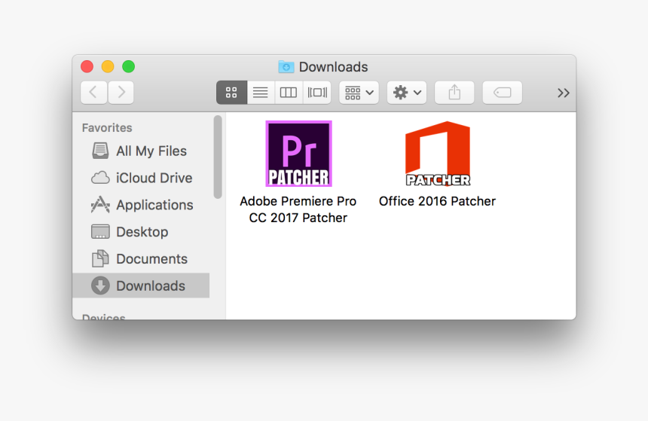Switch to column view
Screen dimensions: 648x421
pos(289,92)
